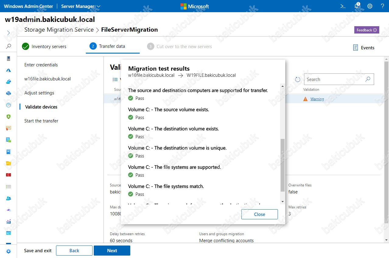
Task: Open the Start the transfer section
Action: coord(41,121)
